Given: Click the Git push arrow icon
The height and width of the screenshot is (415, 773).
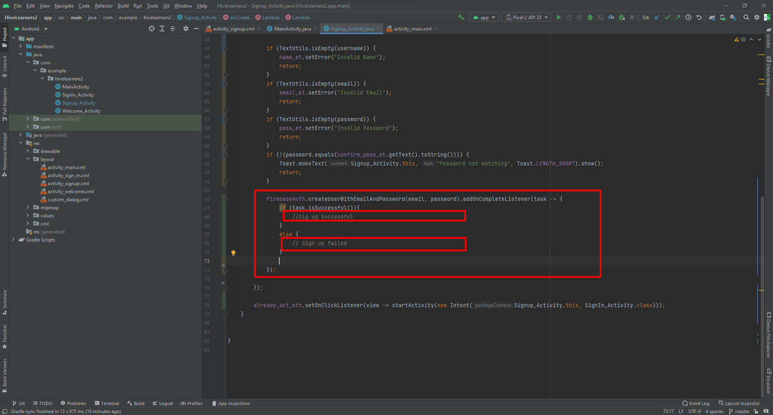Looking at the screenshot, I should (x=678, y=18).
